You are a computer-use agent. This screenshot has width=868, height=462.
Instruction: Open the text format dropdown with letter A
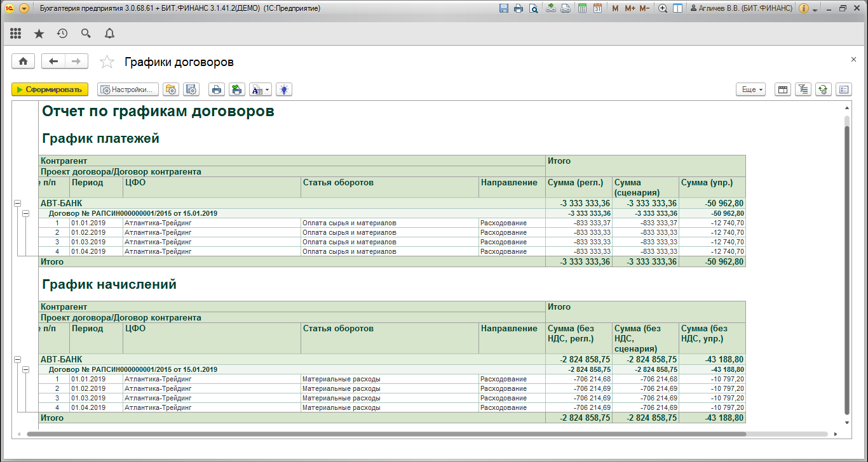261,89
